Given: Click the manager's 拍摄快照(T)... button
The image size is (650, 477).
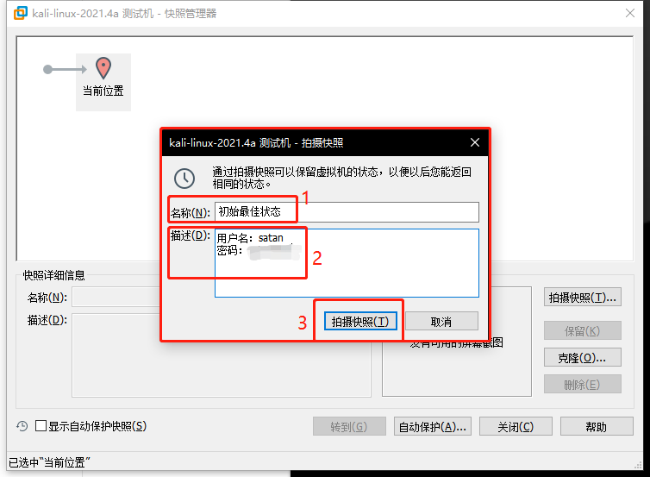Looking at the screenshot, I should point(583,298).
